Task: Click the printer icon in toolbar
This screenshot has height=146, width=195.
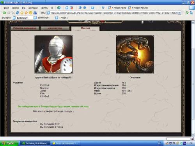Action: coord(35,13)
